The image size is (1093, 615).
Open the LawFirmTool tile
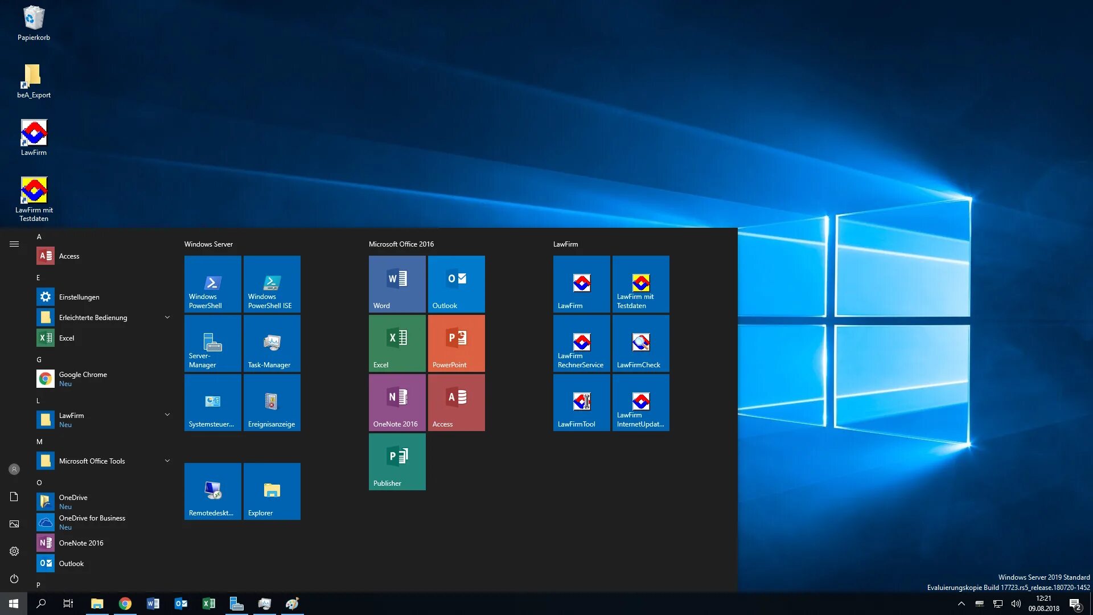581,402
